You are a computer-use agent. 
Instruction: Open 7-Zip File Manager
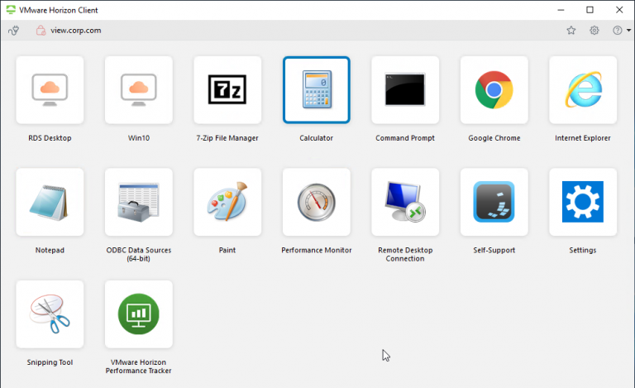tap(227, 90)
